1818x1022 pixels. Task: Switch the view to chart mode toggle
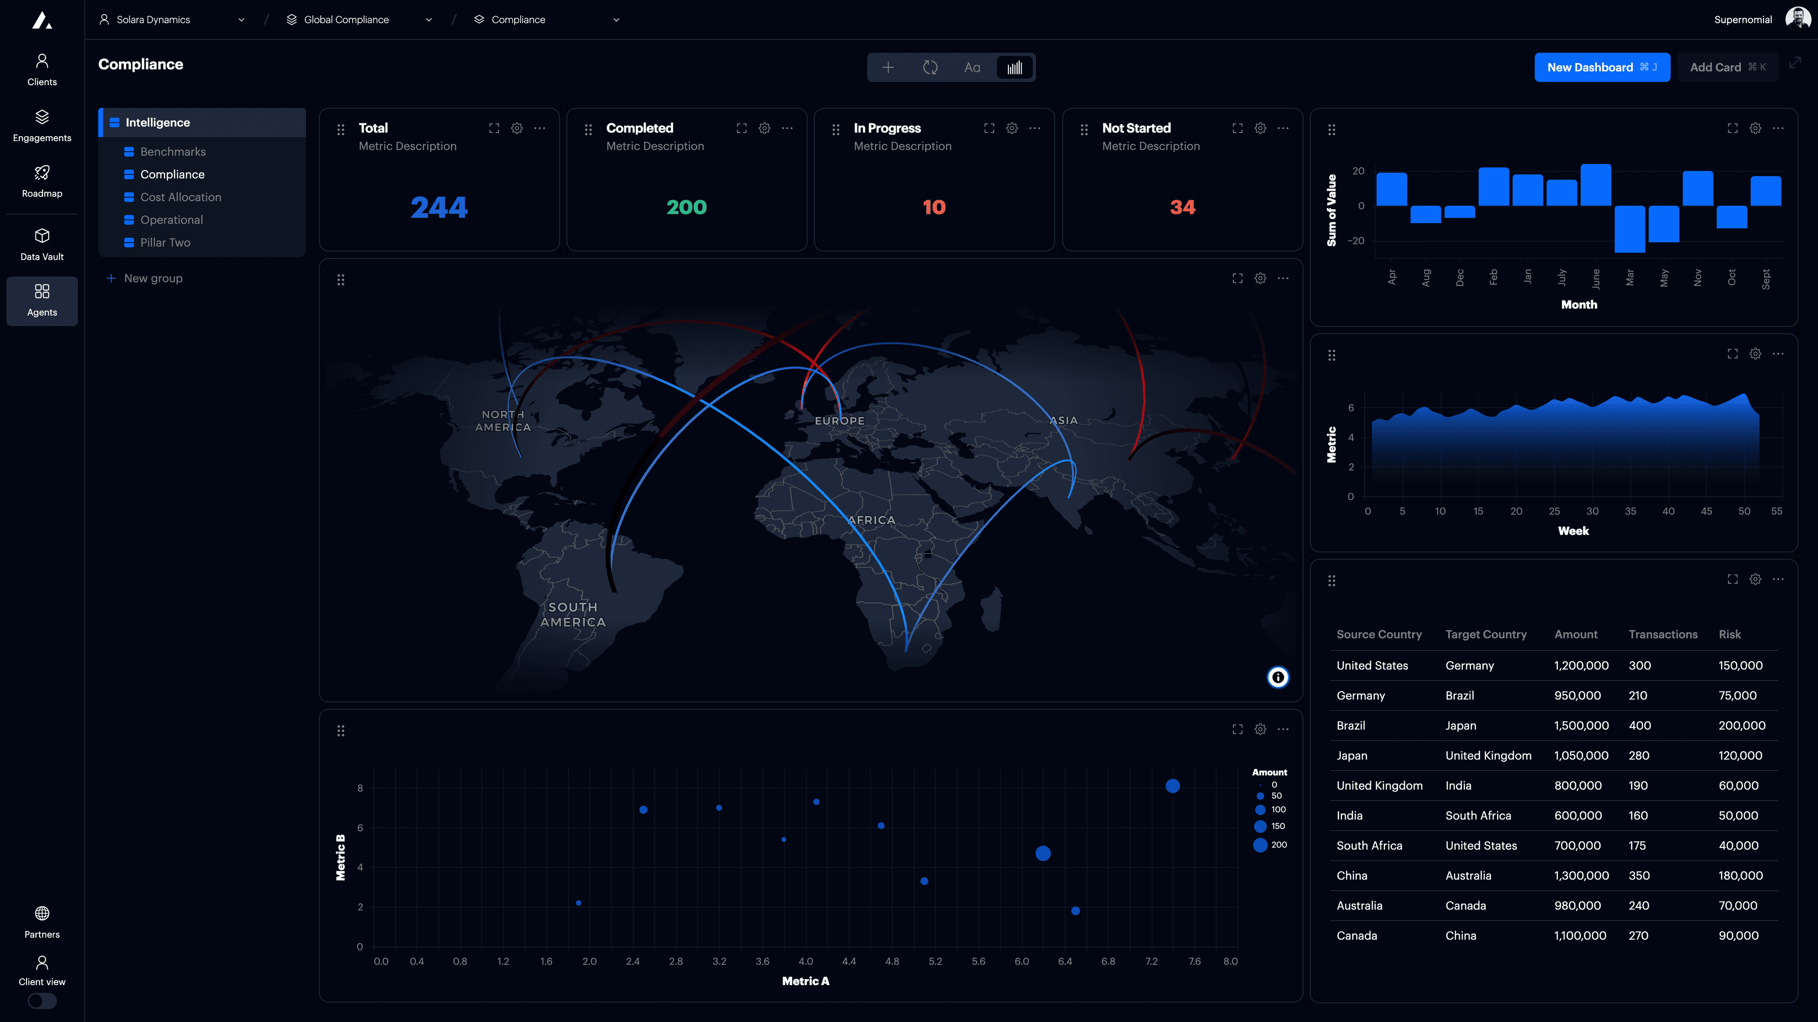point(1015,67)
